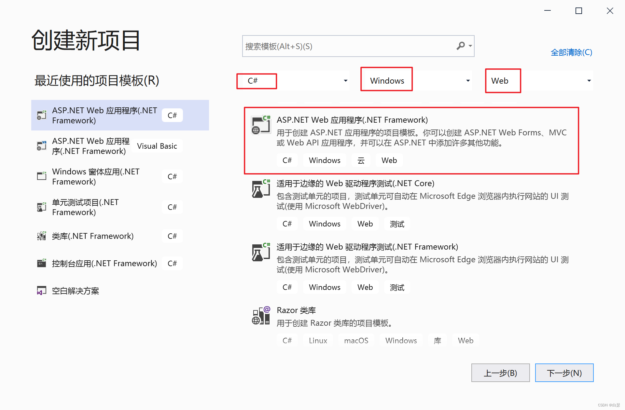Choose ASP.NET Web Application (.NET Framework) template

click(x=411, y=141)
